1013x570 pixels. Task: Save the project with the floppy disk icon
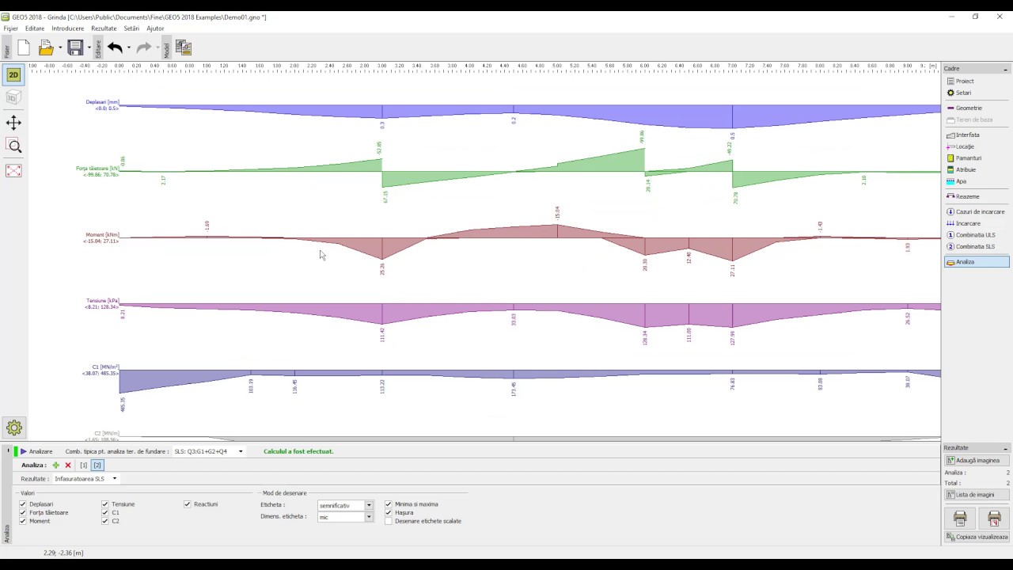pos(75,47)
